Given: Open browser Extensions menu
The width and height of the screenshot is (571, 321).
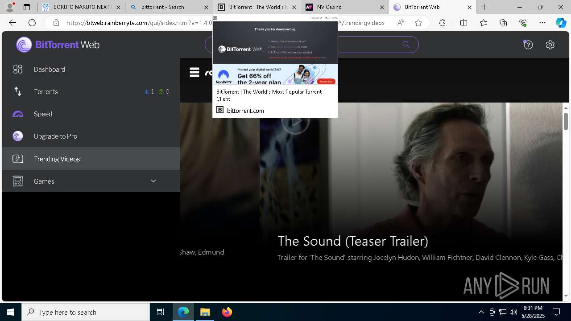Looking at the screenshot, I should coord(442,23).
